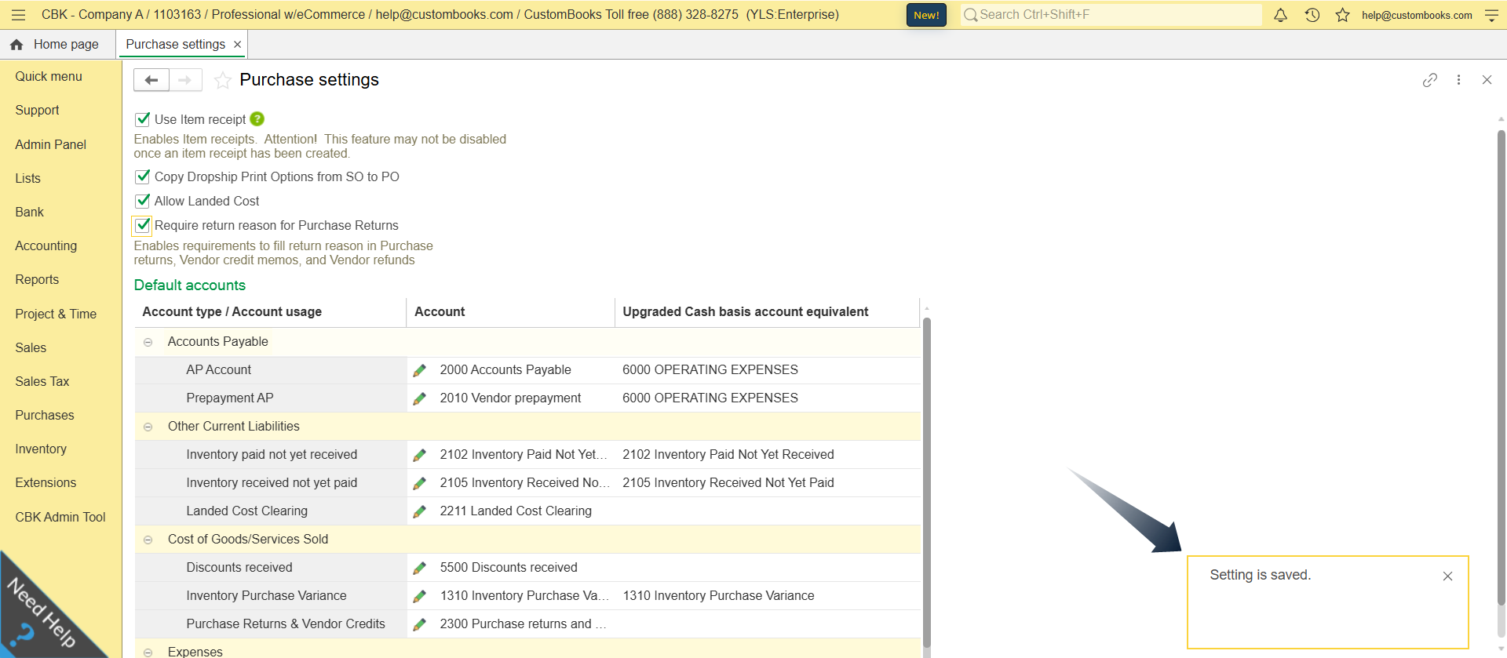Open the three-dot more actions menu

(x=1458, y=80)
